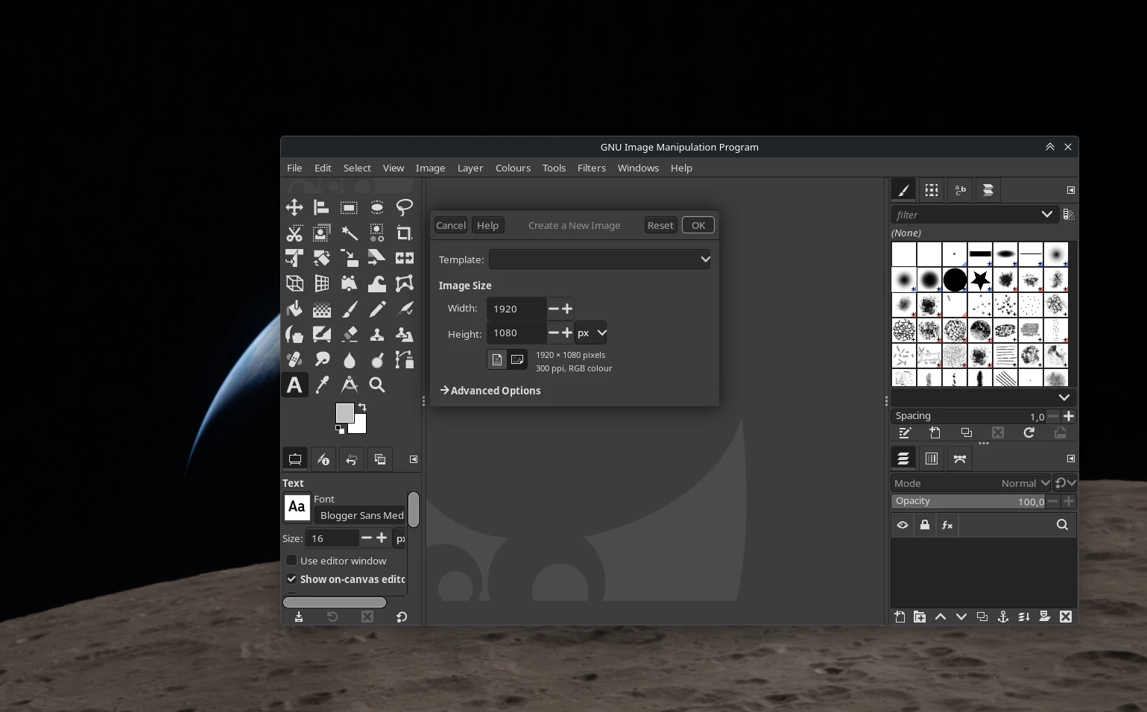
Task: Click the Width input field
Action: [x=516, y=309]
